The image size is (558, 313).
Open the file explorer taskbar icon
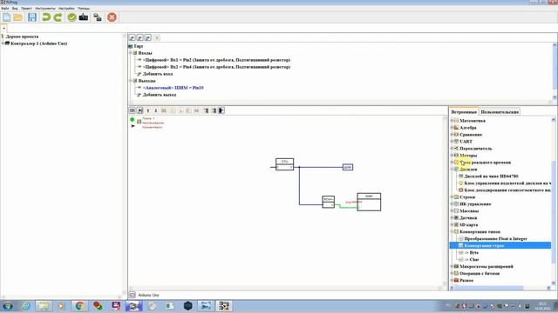pyautogui.click(x=44, y=305)
